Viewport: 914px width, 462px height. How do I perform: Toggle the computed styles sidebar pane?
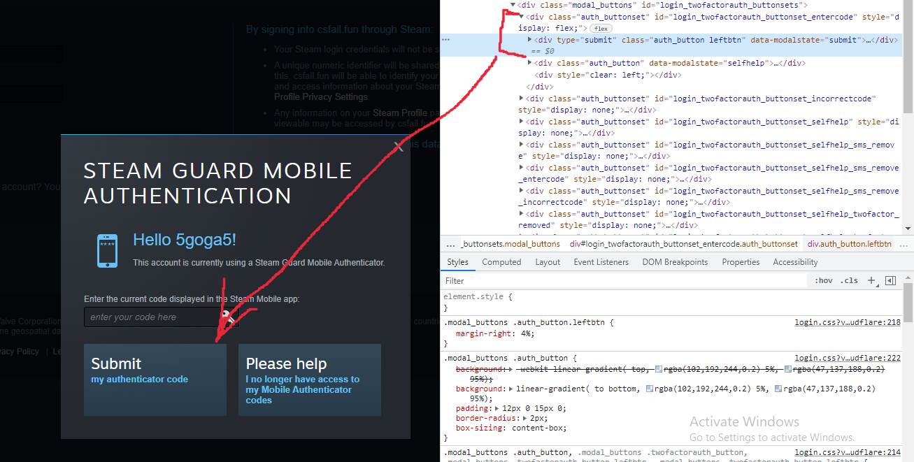(890, 280)
